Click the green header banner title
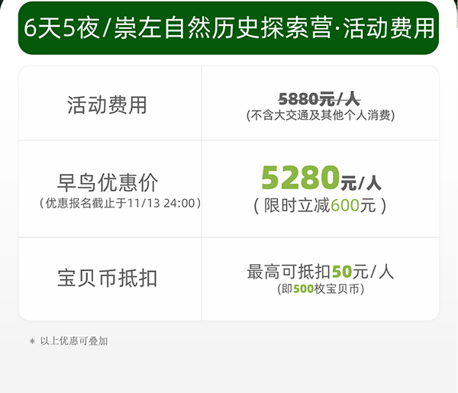 tap(229, 28)
